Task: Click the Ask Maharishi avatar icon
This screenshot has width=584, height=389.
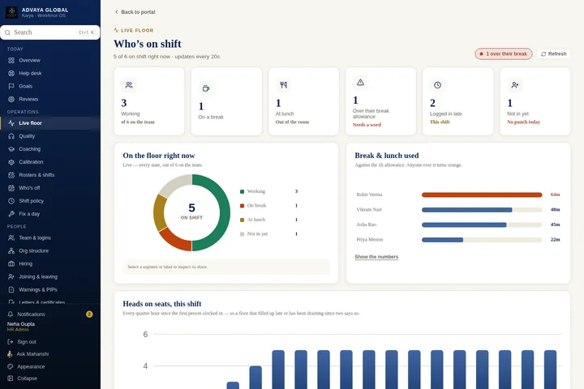Action: tap(10, 354)
